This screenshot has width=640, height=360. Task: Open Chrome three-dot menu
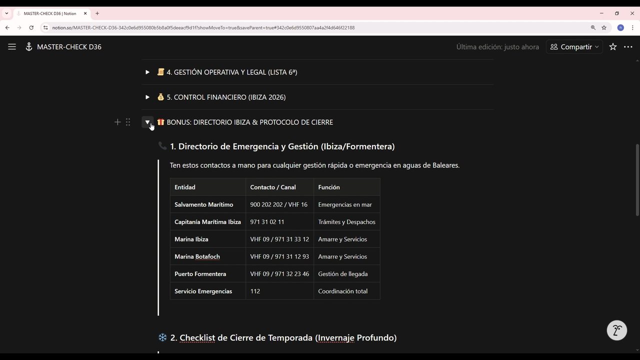click(633, 27)
